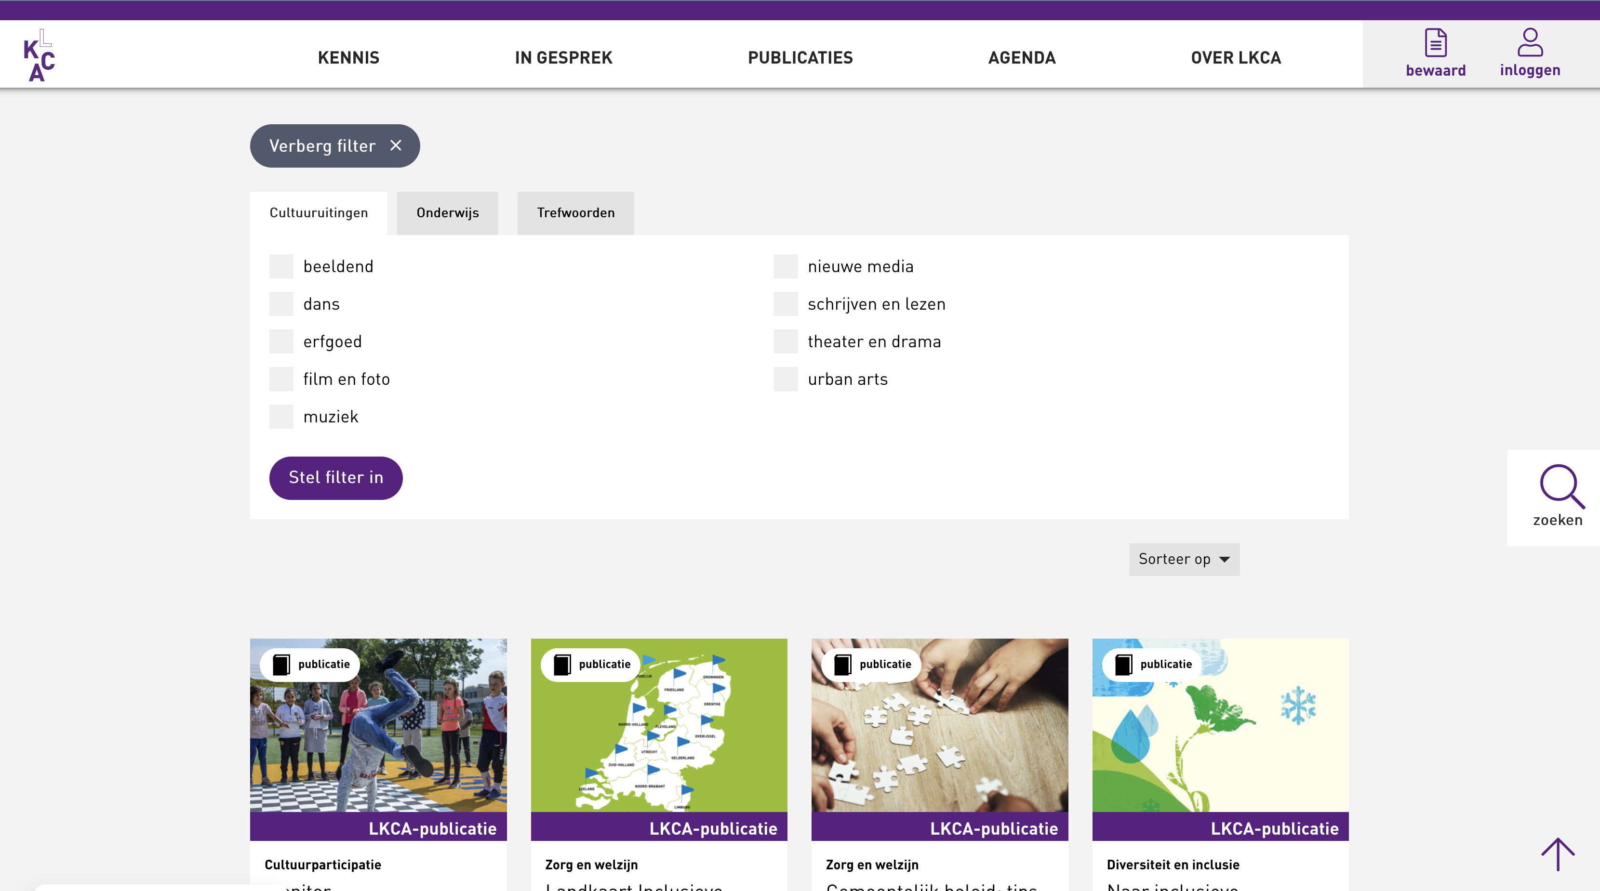Click LKCA-publicatie banner on breakdance card
The height and width of the screenshot is (891, 1600).
tap(378, 826)
